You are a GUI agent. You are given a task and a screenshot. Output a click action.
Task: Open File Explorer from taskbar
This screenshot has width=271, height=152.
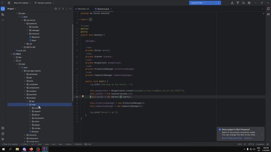17,149
